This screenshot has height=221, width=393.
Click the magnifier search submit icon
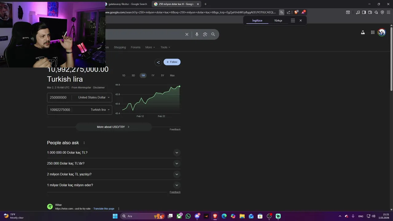coord(213,34)
